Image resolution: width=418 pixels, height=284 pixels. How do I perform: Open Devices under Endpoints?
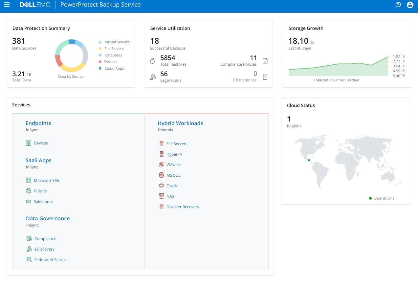[41, 143]
